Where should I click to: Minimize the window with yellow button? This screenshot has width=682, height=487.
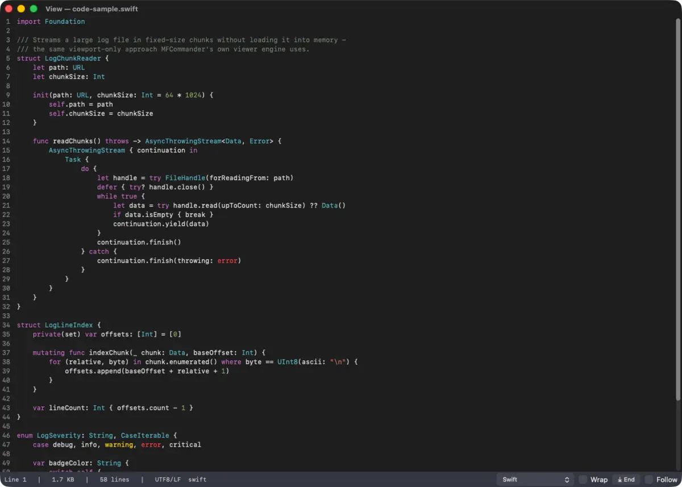tap(21, 9)
